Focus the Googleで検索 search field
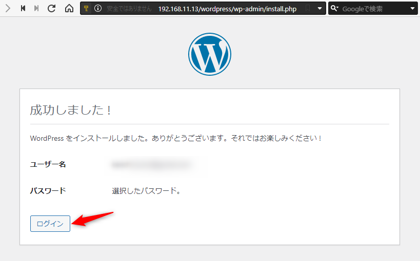 372,9
